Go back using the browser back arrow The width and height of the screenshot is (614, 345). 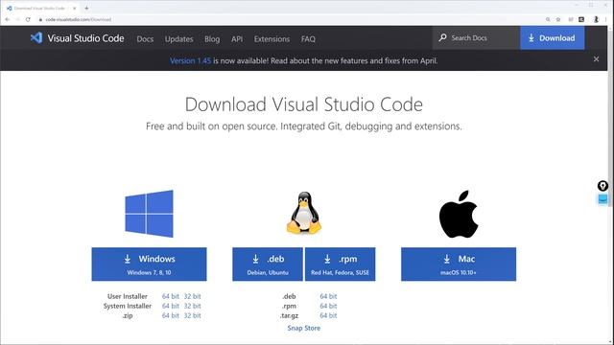pyautogui.click(x=8, y=19)
